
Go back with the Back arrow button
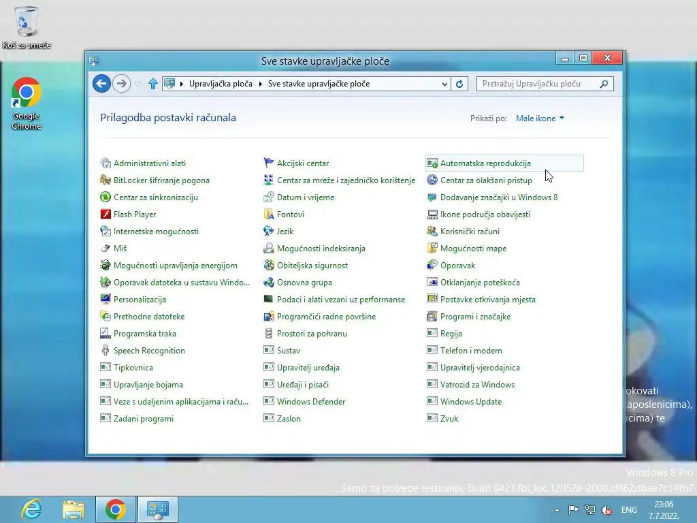pos(101,84)
